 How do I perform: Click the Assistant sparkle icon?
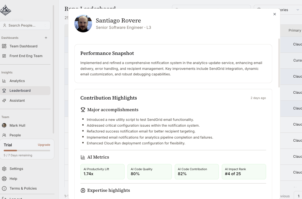click(4, 101)
